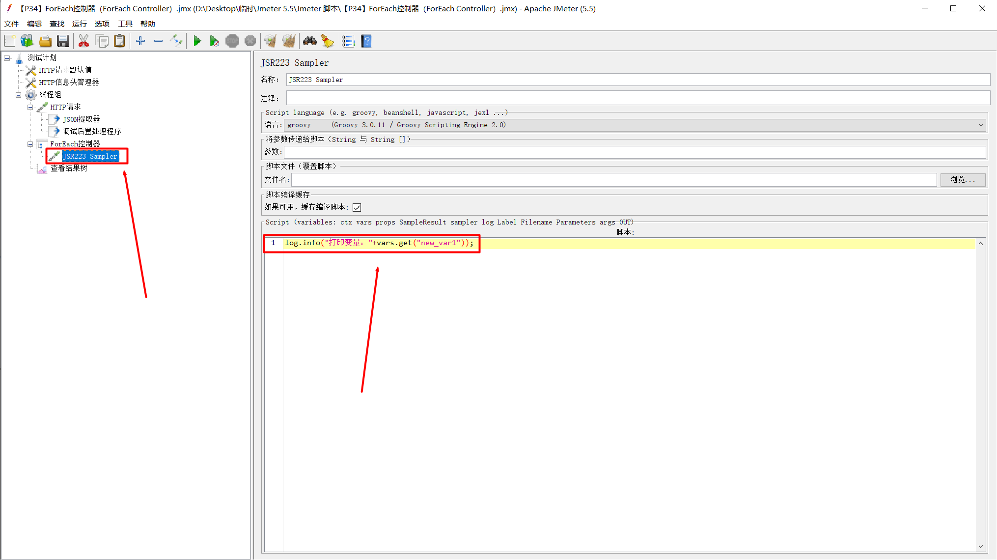Click the Templates icon in toolbar
The width and height of the screenshot is (997, 560).
tap(27, 41)
